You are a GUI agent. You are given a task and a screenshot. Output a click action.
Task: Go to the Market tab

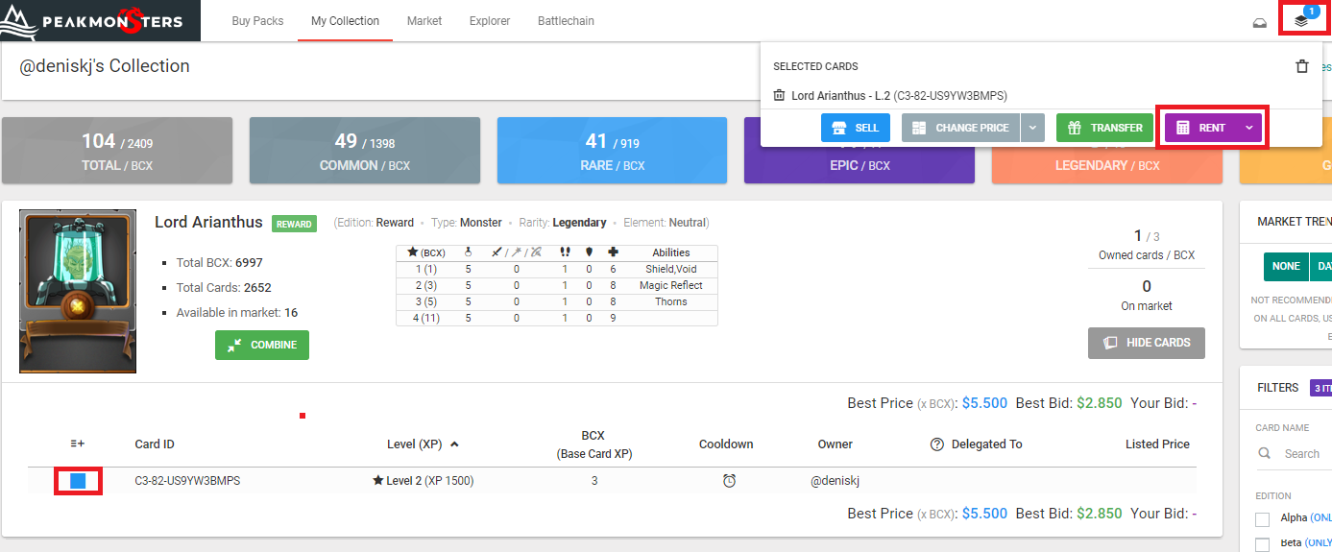point(424,21)
